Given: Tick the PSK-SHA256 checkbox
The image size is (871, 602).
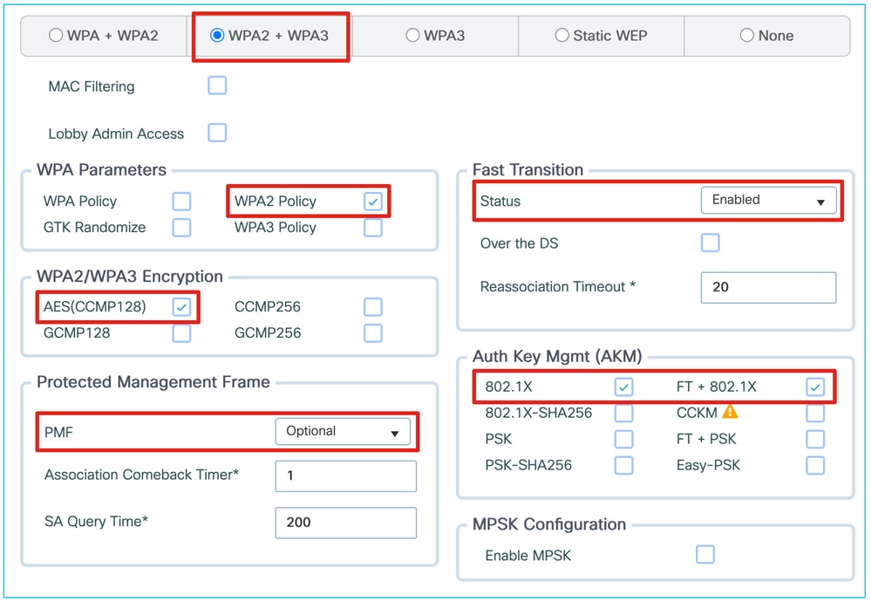Looking at the screenshot, I should pyautogui.click(x=623, y=465).
